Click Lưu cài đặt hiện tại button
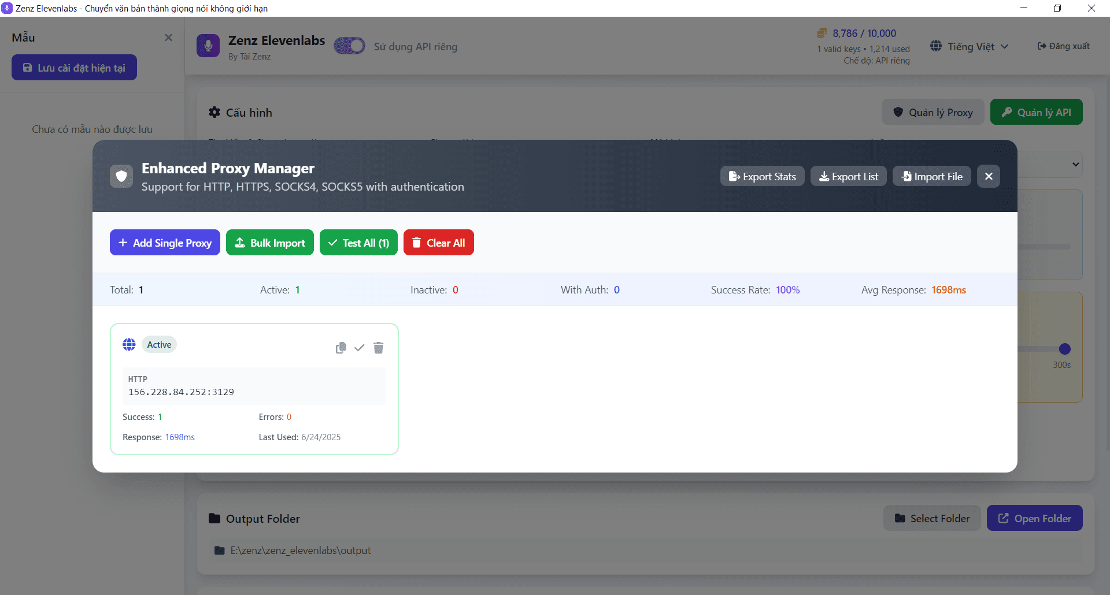This screenshot has width=1110, height=595. point(74,68)
